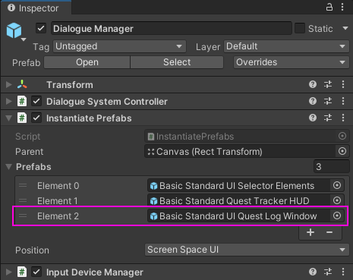Click Dialogue System Controller script icon
This screenshot has height=280, width=353.
click(22, 101)
